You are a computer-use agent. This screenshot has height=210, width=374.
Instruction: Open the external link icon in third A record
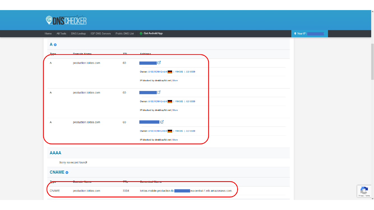[x=162, y=122]
